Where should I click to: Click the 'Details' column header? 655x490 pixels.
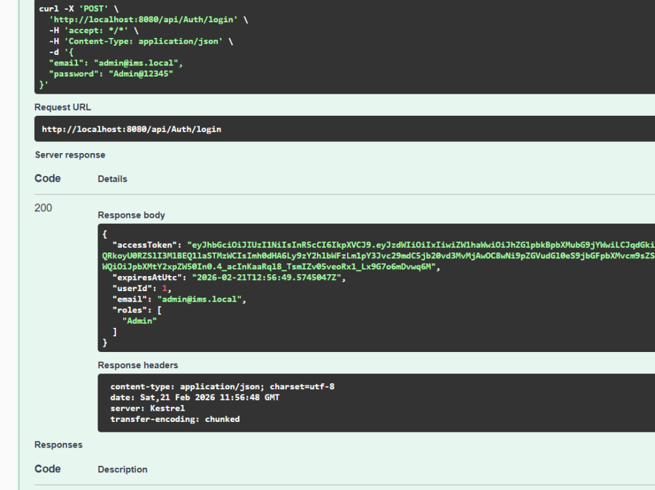click(113, 179)
